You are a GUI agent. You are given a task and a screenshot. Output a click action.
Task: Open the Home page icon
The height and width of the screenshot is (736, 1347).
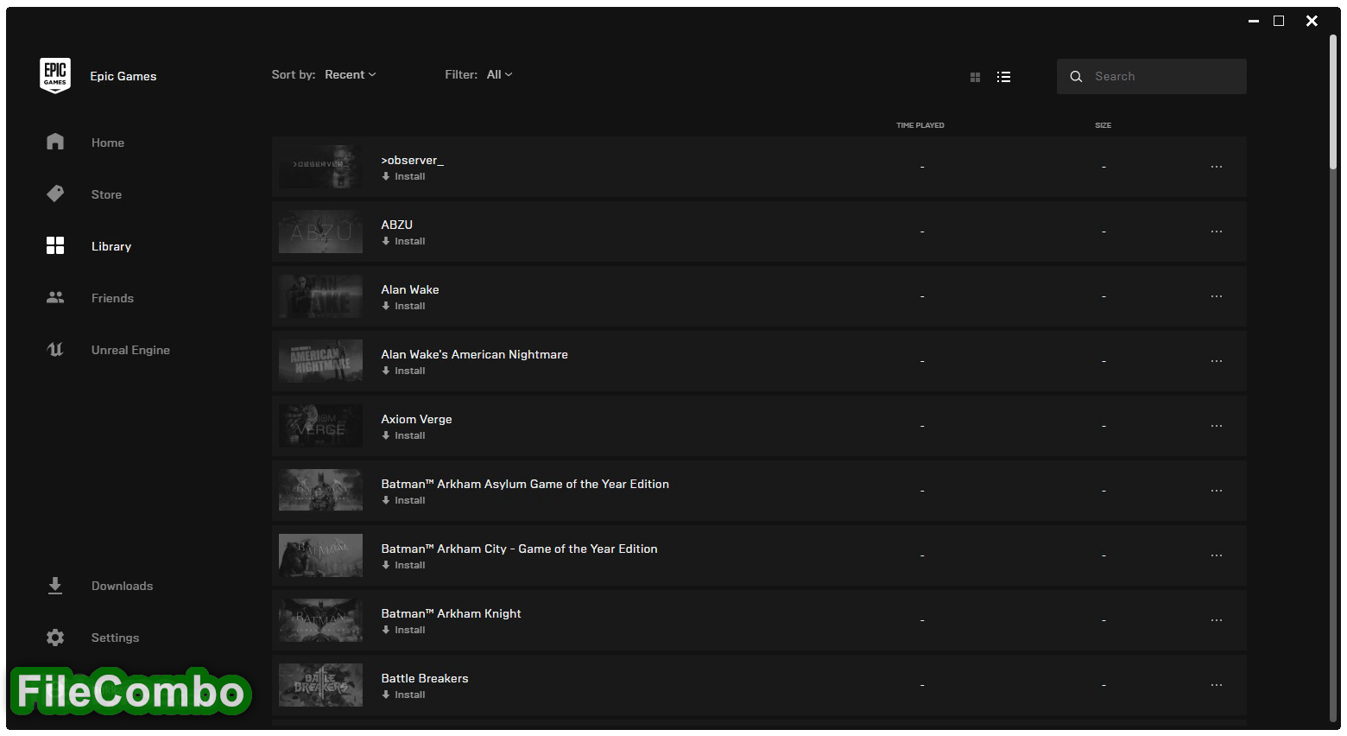click(x=55, y=142)
